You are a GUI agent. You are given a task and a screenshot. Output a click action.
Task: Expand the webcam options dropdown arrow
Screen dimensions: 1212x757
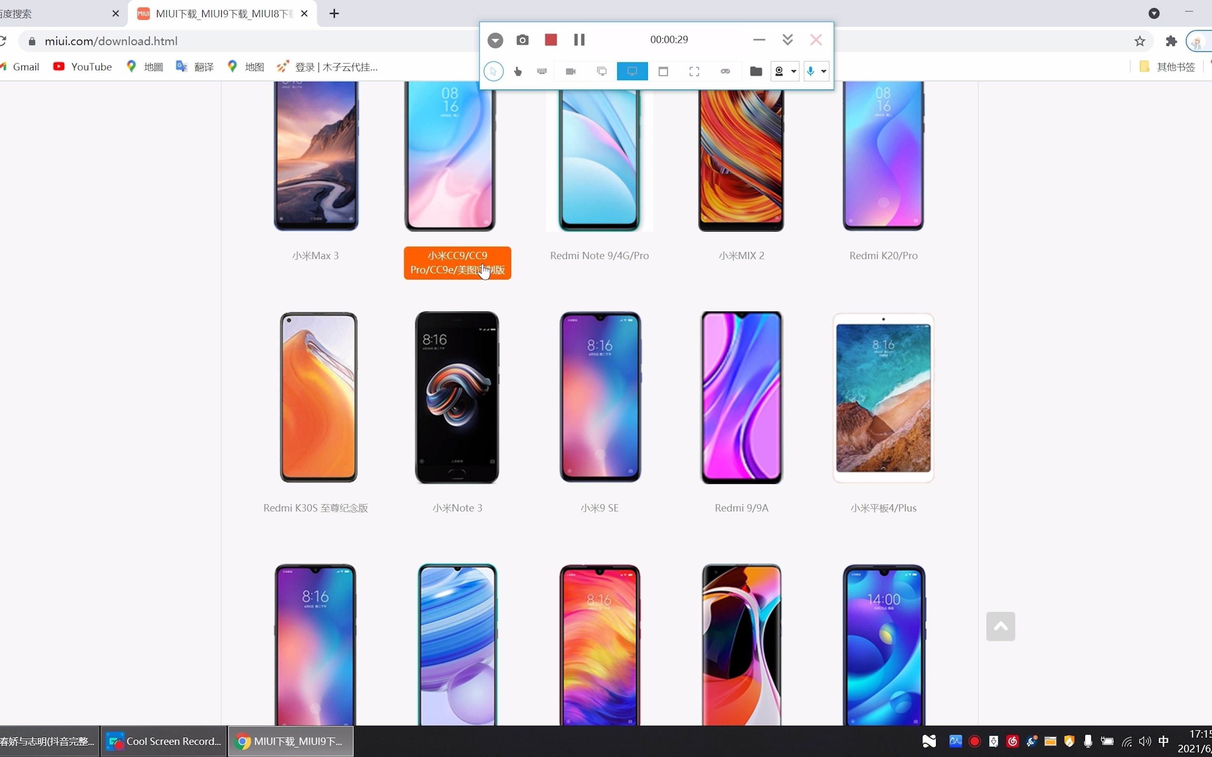pos(794,71)
